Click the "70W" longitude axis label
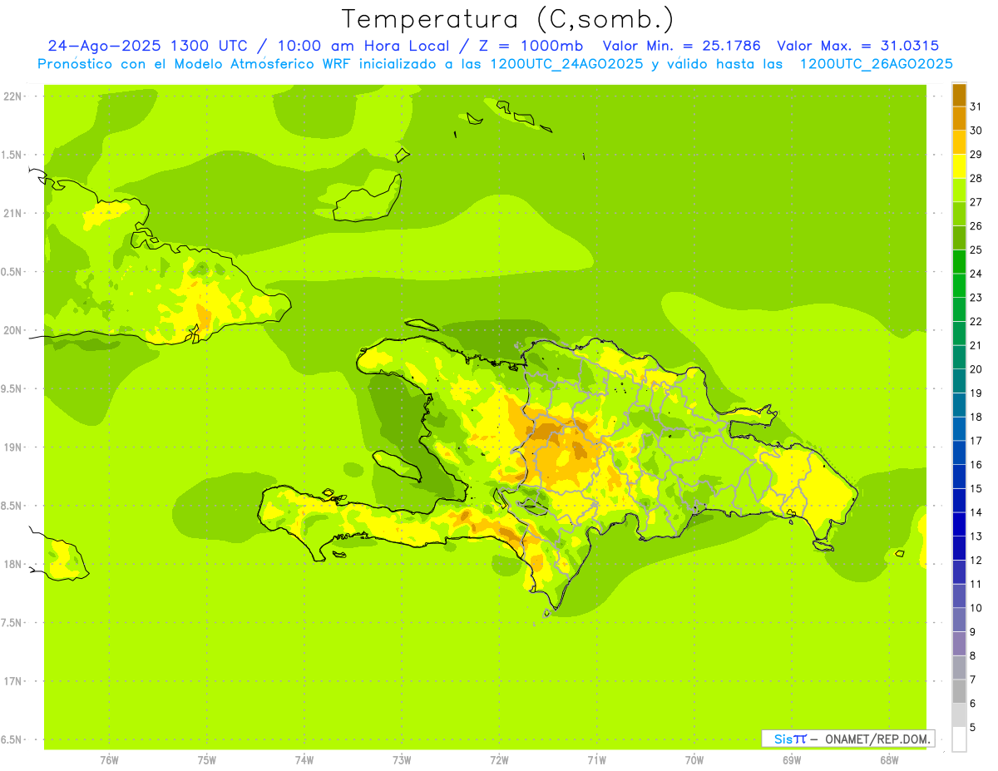Viewport: 998px width, 771px height. coord(694,759)
